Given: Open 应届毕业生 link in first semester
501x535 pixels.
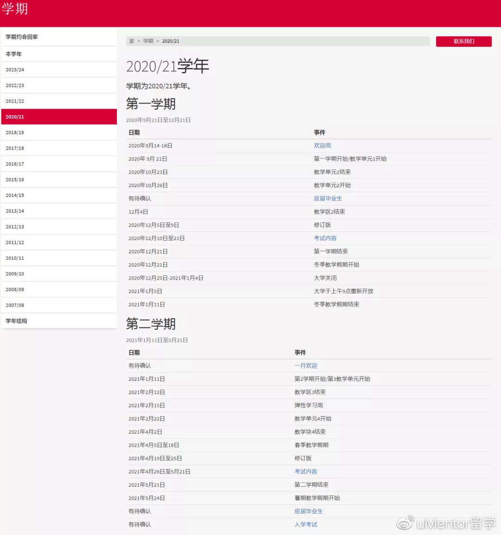Looking at the screenshot, I should (x=328, y=198).
